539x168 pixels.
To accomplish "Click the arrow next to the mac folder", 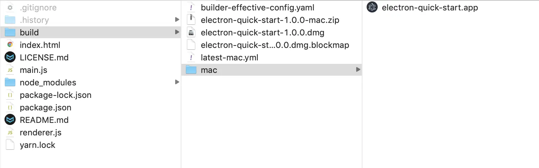I will click(x=358, y=70).
